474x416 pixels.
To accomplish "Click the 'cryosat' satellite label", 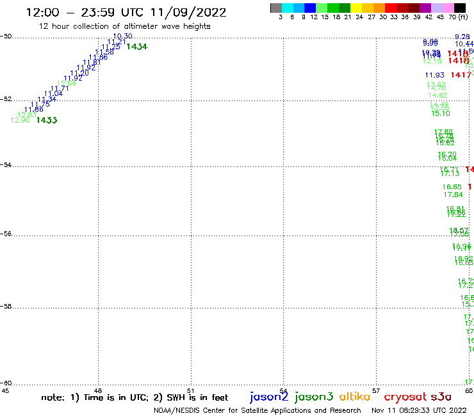I will 405,397.
